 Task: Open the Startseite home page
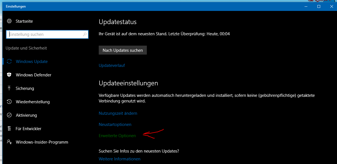pos(24,21)
